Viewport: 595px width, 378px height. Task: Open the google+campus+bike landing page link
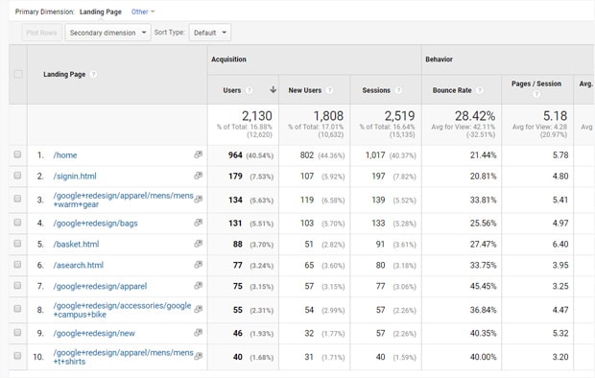[x=122, y=310]
